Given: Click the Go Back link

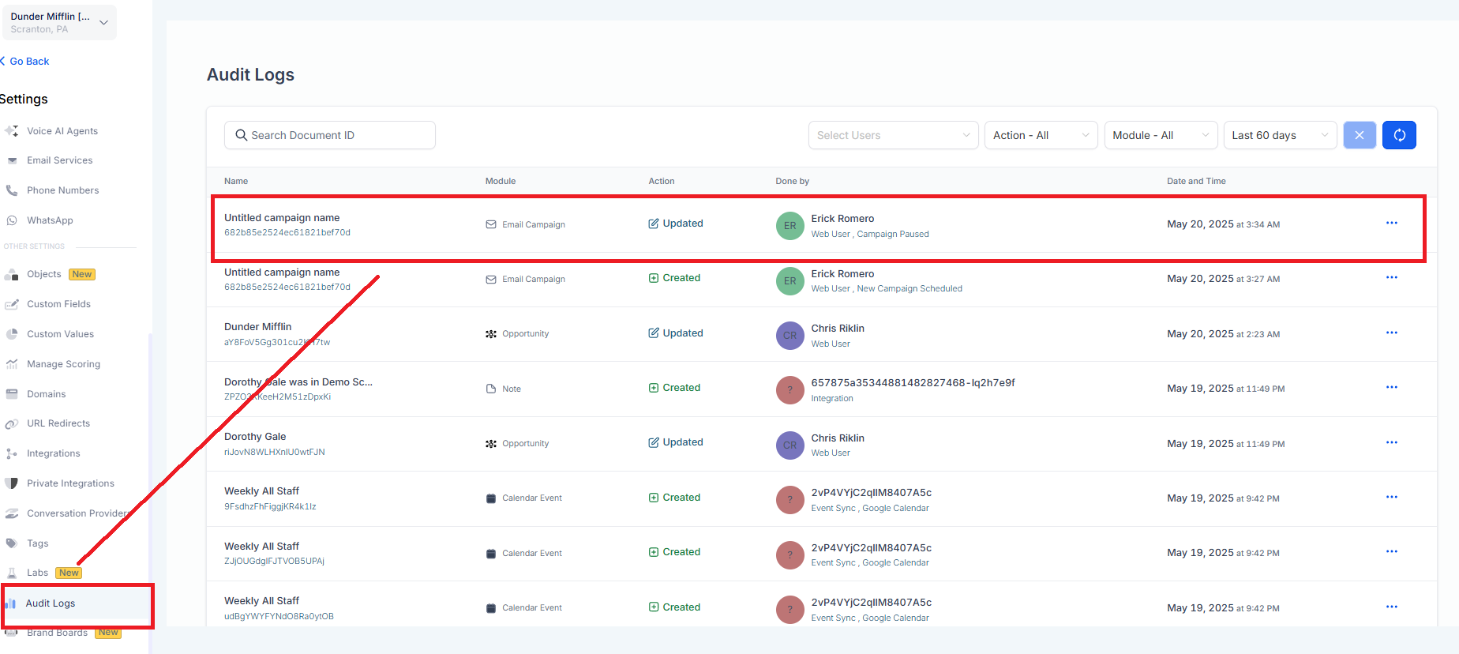Looking at the screenshot, I should 25,61.
